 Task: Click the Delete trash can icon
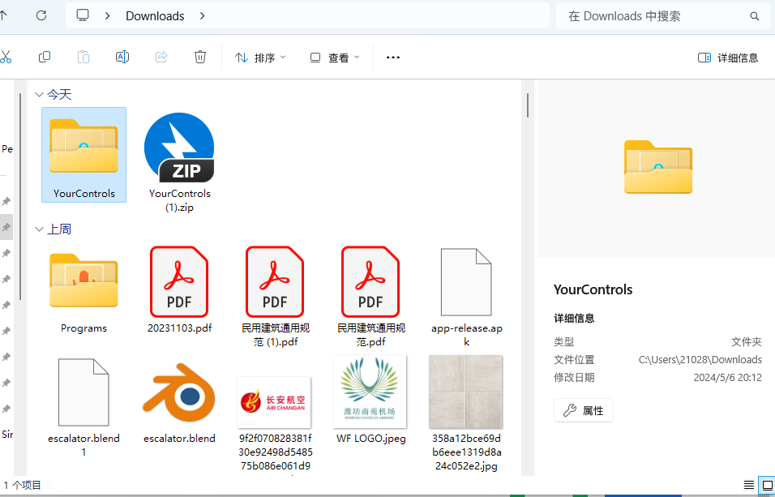click(x=200, y=57)
